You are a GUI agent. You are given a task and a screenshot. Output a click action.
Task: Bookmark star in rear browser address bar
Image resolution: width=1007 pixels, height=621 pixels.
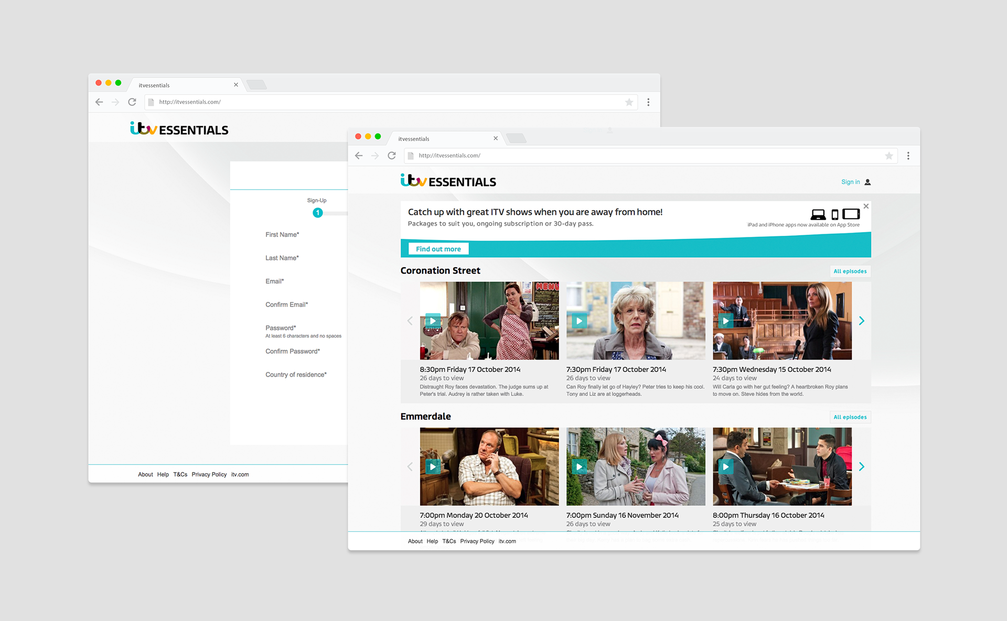point(629,102)
